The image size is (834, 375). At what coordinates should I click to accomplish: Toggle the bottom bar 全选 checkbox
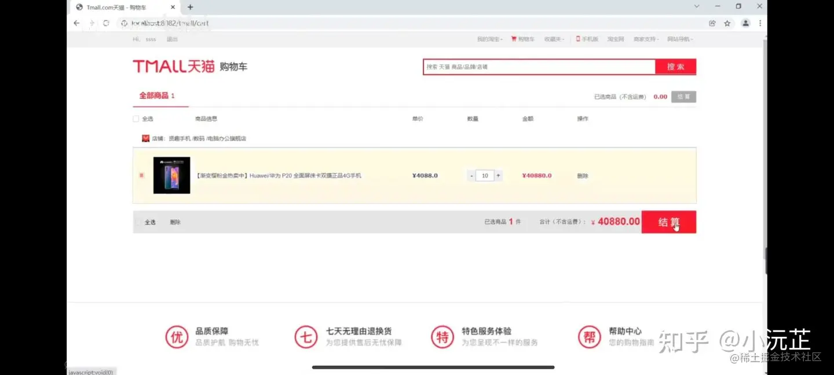click(x=138, y=222)
